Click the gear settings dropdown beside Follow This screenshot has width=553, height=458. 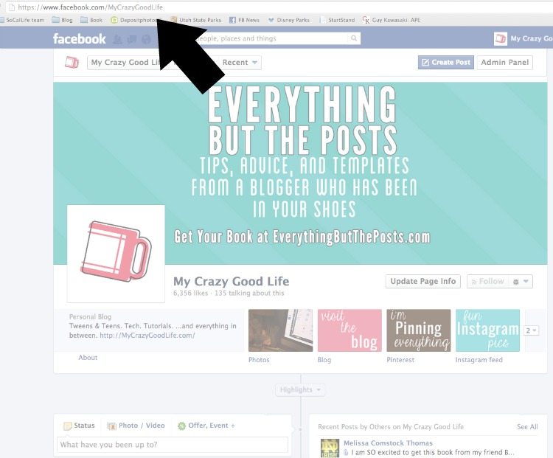tap(521, 282)
